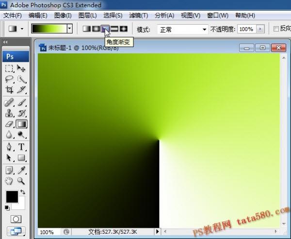Image resolution: width=291 pixels, height=239 pixels.
Task: Select the Magic Wand tool
Action: [21, 79]
